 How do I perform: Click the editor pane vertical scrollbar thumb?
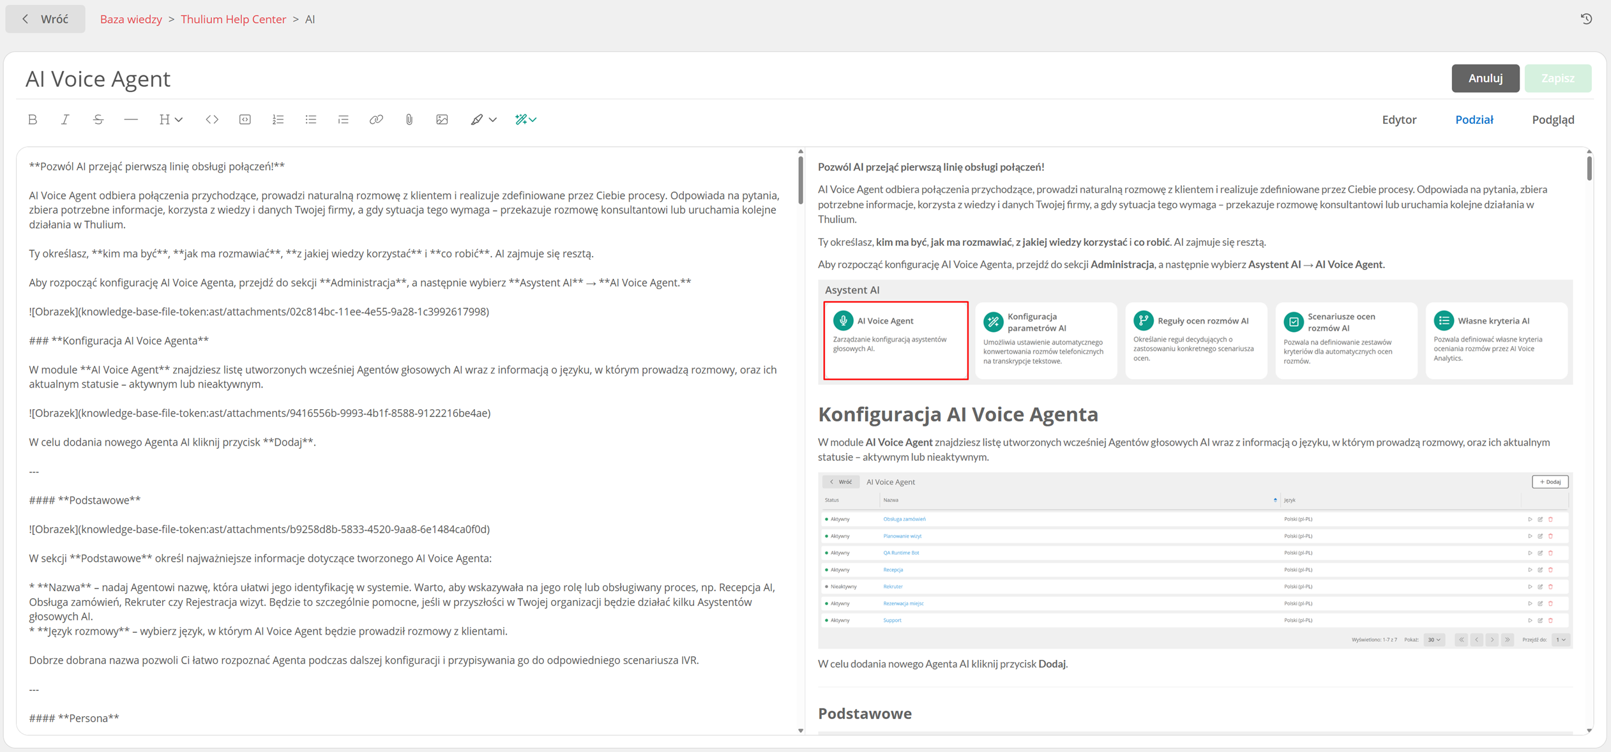point(801,180)
